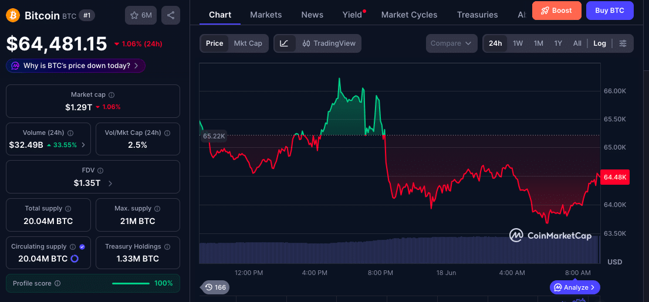Click the Profile score progress bar
Viewport: 649px width, 302px height.
pos(131,283)
